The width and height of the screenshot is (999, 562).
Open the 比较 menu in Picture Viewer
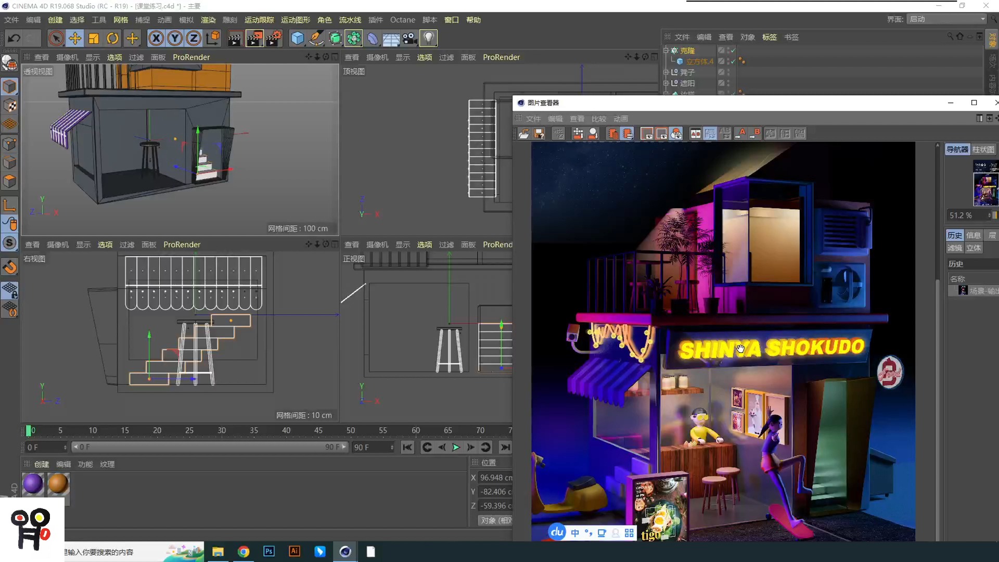click(x=599, y=119)
